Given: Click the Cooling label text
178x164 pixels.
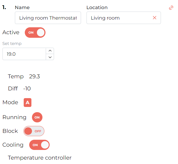Looking at the screenshot, I should [x=13, y=145].
